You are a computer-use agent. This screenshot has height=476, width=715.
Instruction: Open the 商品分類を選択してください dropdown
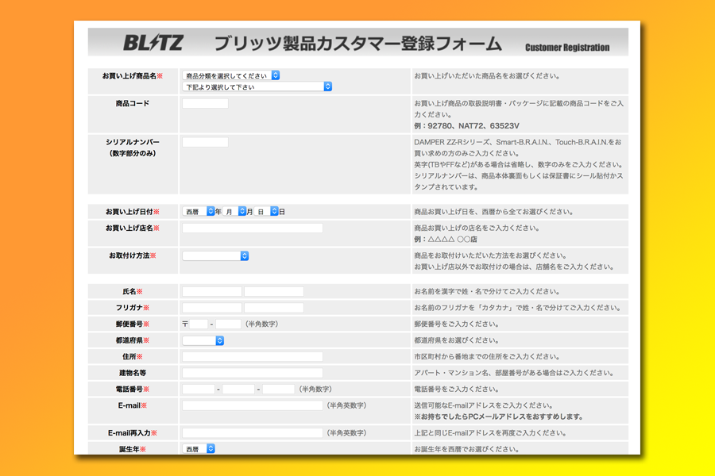click(x=230, y=75)
